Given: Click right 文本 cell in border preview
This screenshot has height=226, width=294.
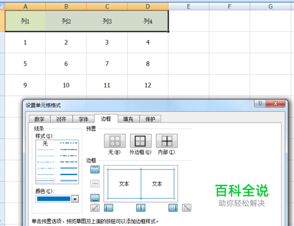Looking at the screenshot, I should [158, 184].
